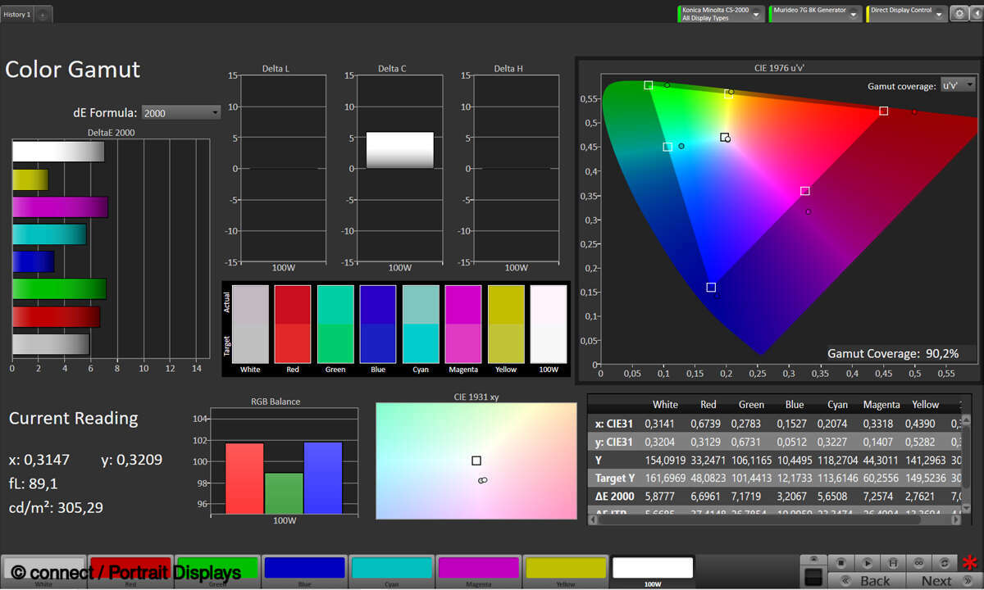Click the blue bar in RGB Balance chart
984x590 pixels.
(x=323, y=478)
